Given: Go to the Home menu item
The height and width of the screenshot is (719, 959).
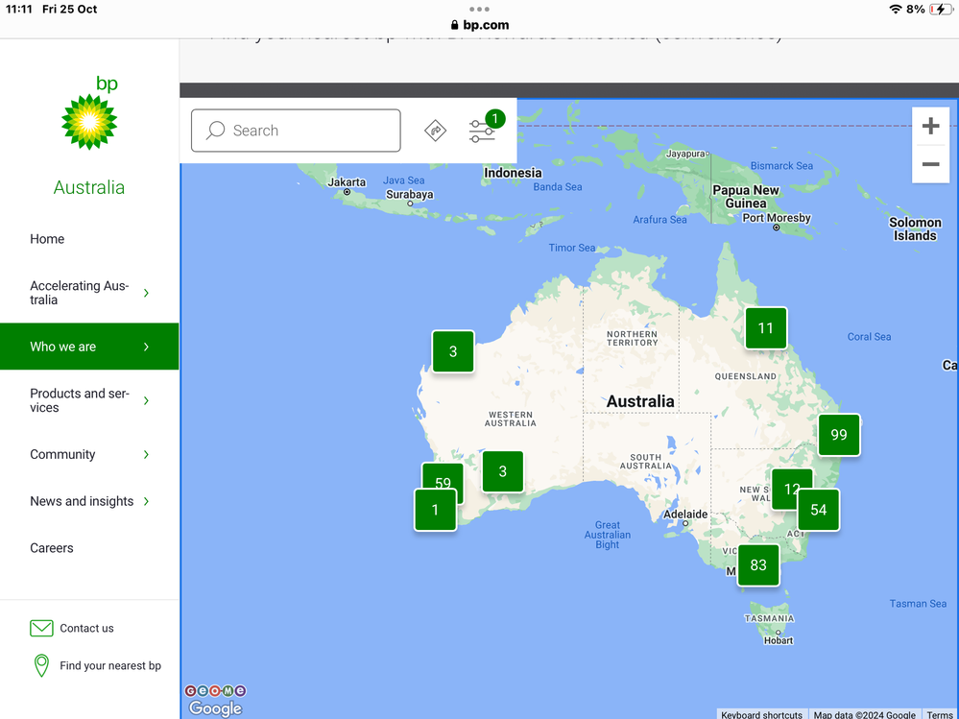Looking at the screenshot, I should (x=47, y=239).
